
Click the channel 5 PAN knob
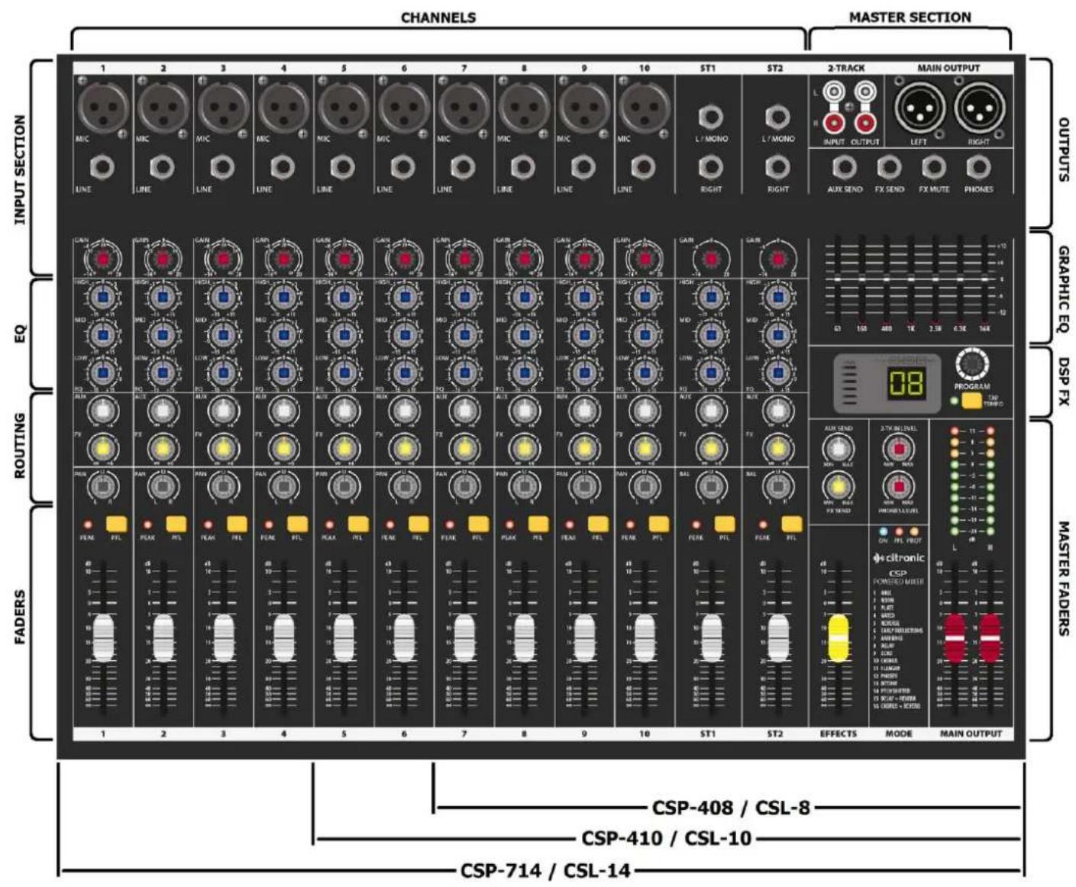coord(343,485)
